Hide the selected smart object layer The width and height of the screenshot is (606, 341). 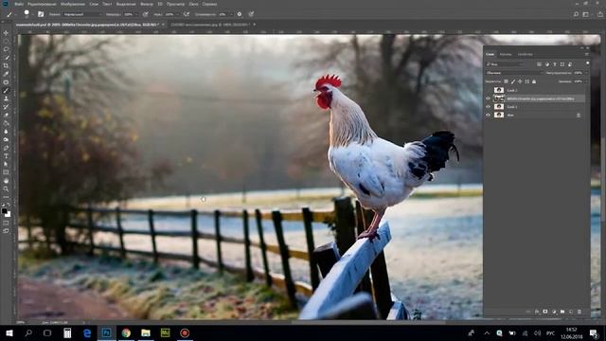tap(489, 99)
